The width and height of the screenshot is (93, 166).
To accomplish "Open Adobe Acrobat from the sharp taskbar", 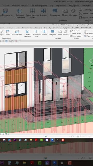I will coord(36,140).
